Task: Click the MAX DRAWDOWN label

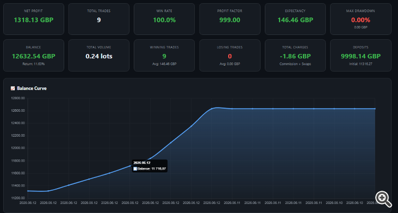Action: tap(360, 11)
